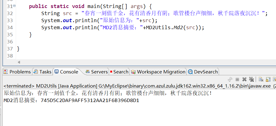
Task: Click the 'main' method name
Action: [x=94, y=6]
